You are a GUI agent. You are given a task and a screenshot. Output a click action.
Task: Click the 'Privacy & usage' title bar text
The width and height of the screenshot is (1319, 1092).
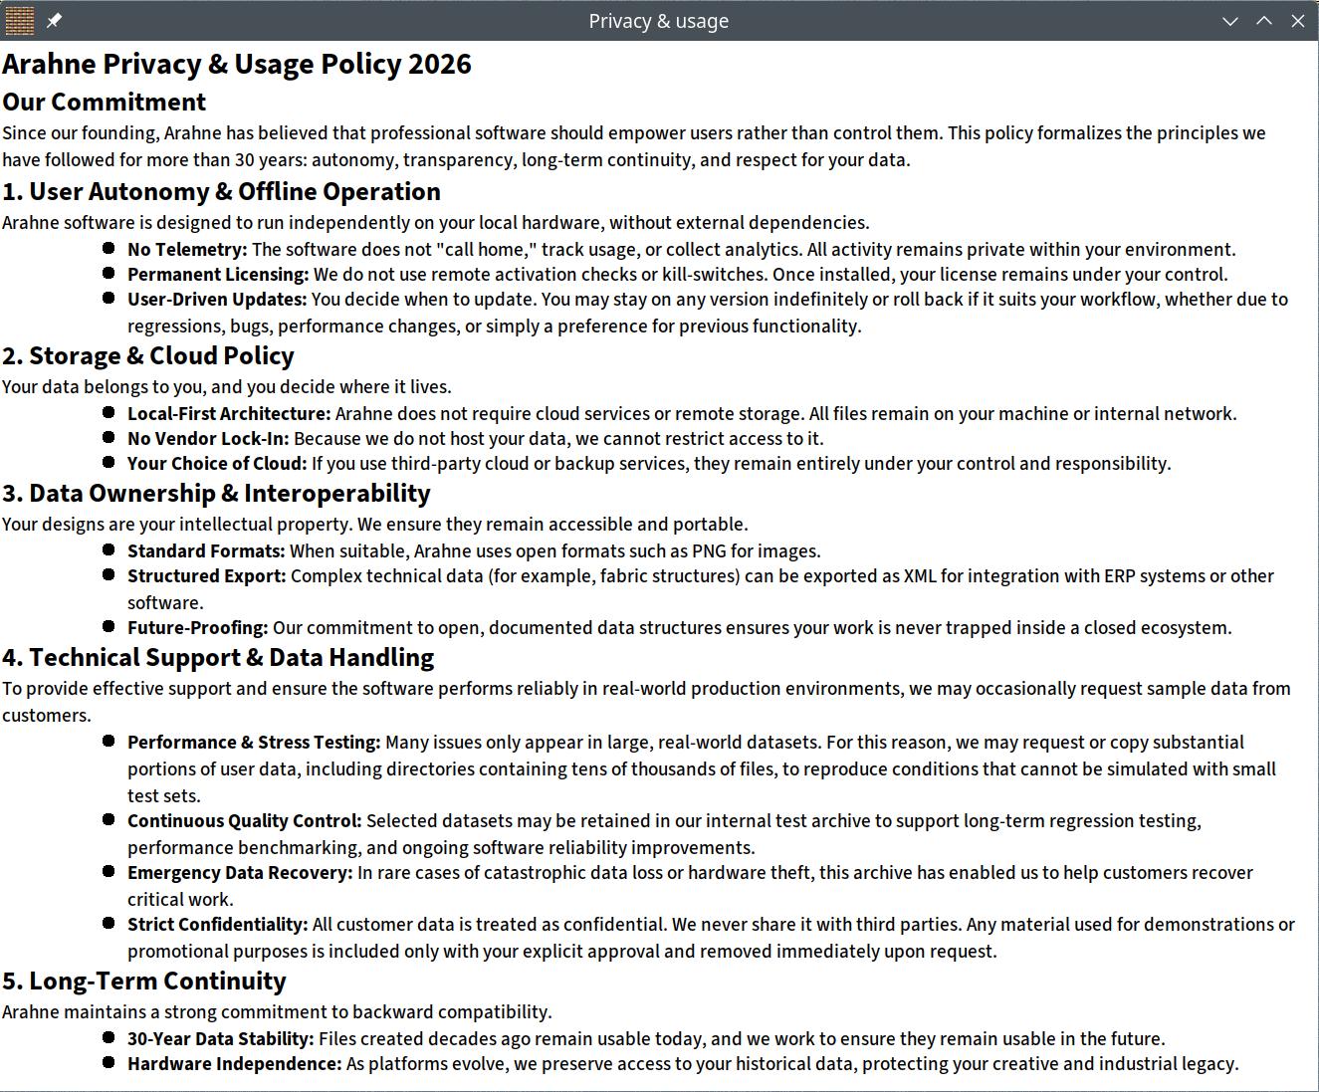(x=658, y=21)
